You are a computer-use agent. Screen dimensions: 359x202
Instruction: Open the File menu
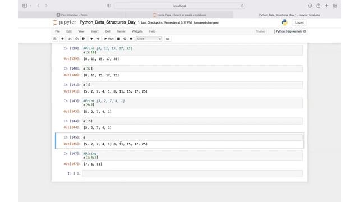pyautogui.click(x=57, y=31)
